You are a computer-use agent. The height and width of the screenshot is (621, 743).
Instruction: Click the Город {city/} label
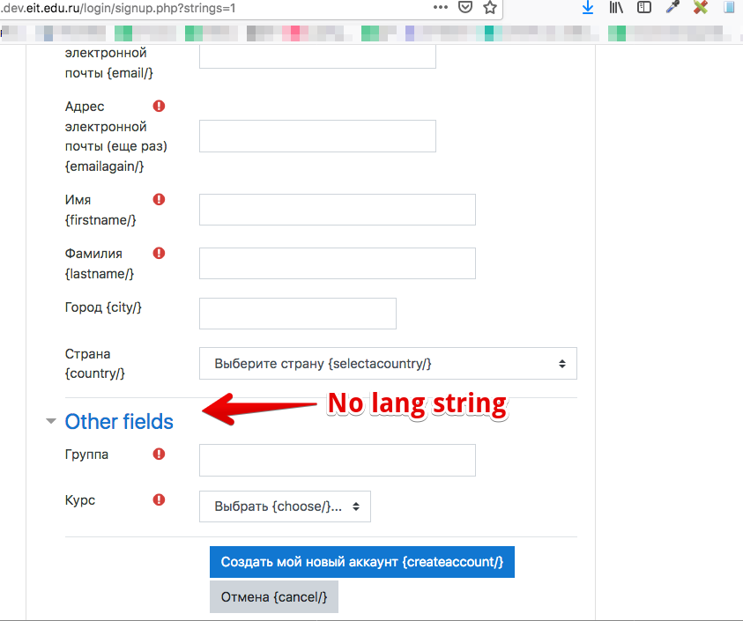click(103, 307)
